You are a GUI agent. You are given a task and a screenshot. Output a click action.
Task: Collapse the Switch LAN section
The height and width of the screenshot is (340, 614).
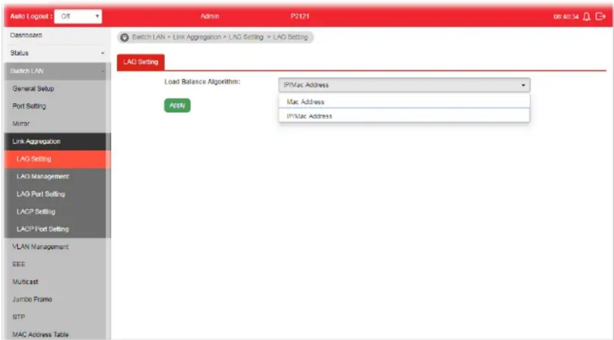(x=57, y=71)
